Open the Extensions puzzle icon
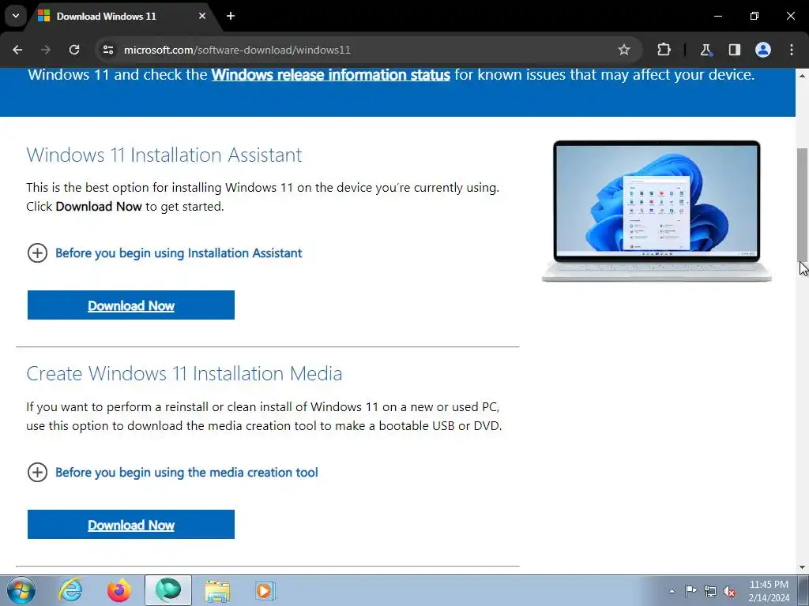 [x=664, y=50]
